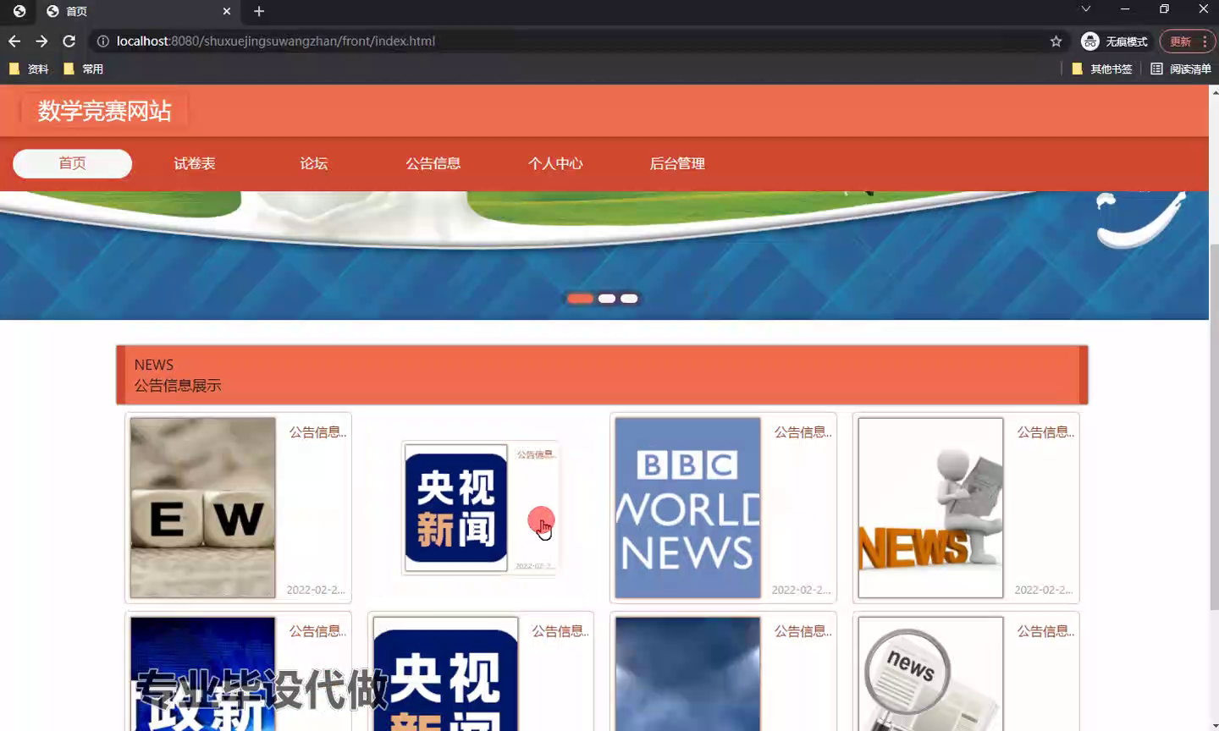The width and height of the screenshot is (1219, 731).
Task: Select the first orange carousel indicator
Action: pyautogui.click(x=580, y=299)
